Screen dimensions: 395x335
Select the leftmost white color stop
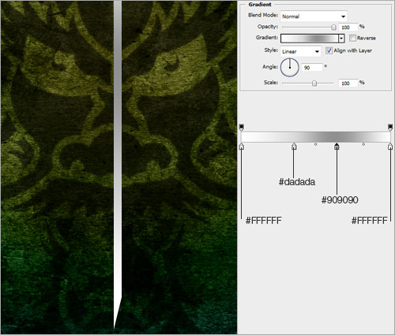click(x=242, y=147)
